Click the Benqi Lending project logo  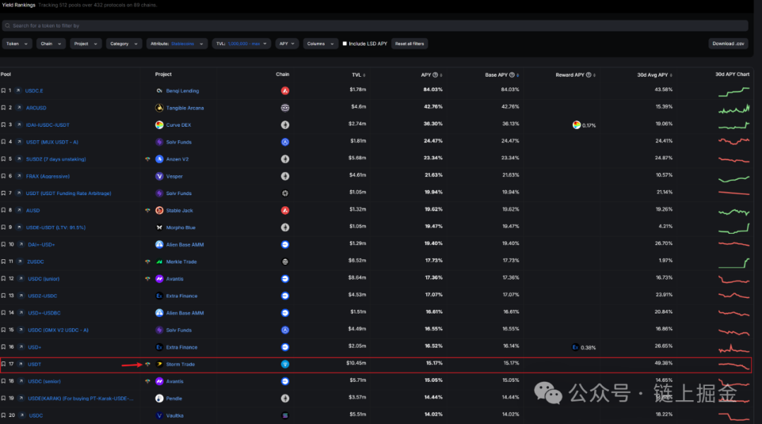[159, 91]
